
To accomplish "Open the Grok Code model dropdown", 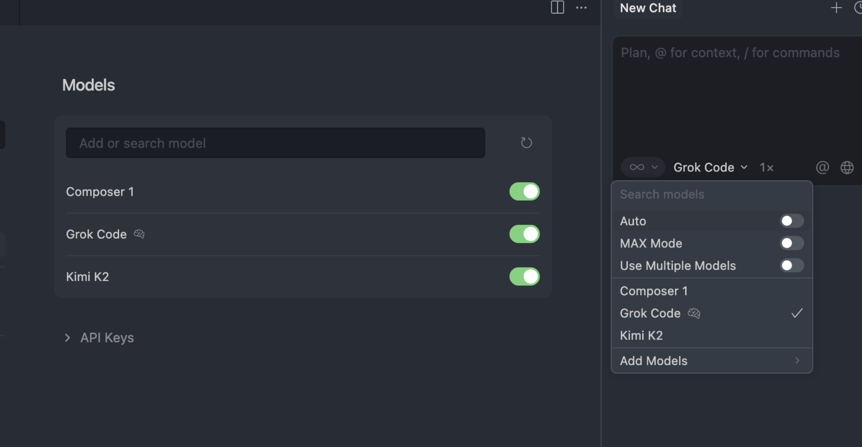I will click(710, 167).
